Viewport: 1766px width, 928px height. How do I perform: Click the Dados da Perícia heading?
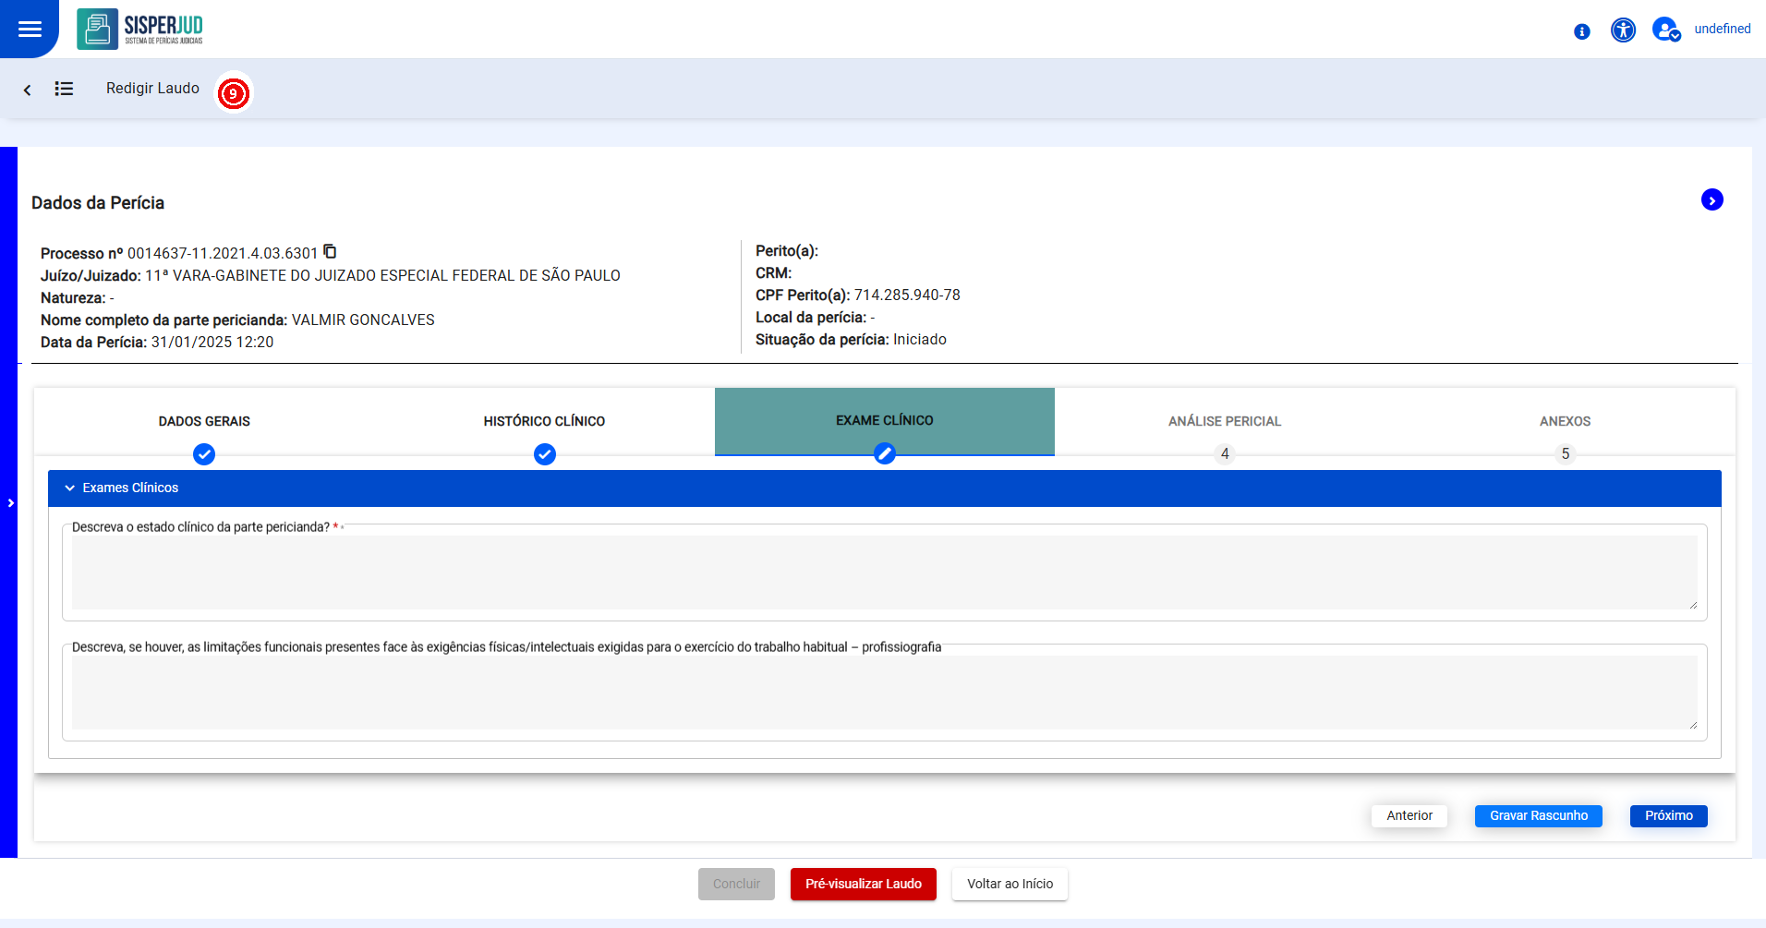coord(98,202)
